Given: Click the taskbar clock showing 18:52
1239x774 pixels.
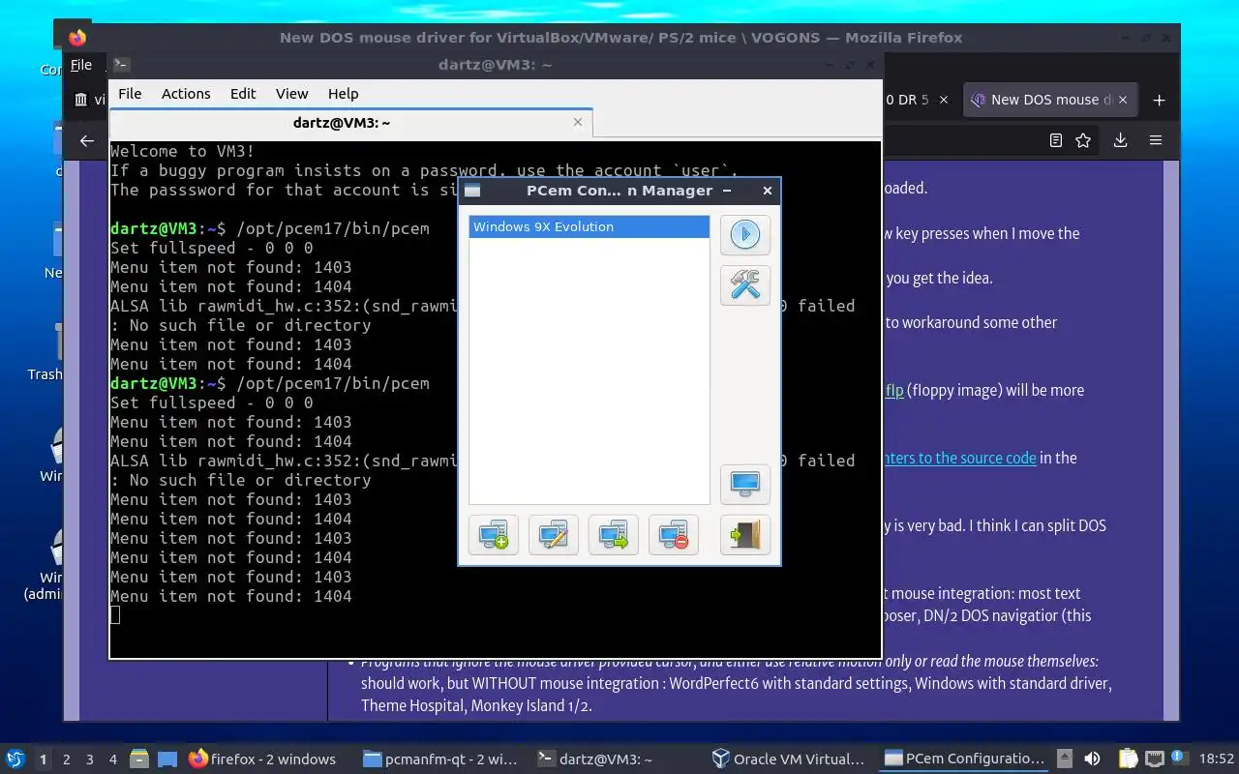Looking at the screenshot, I should coord(1217,759).
